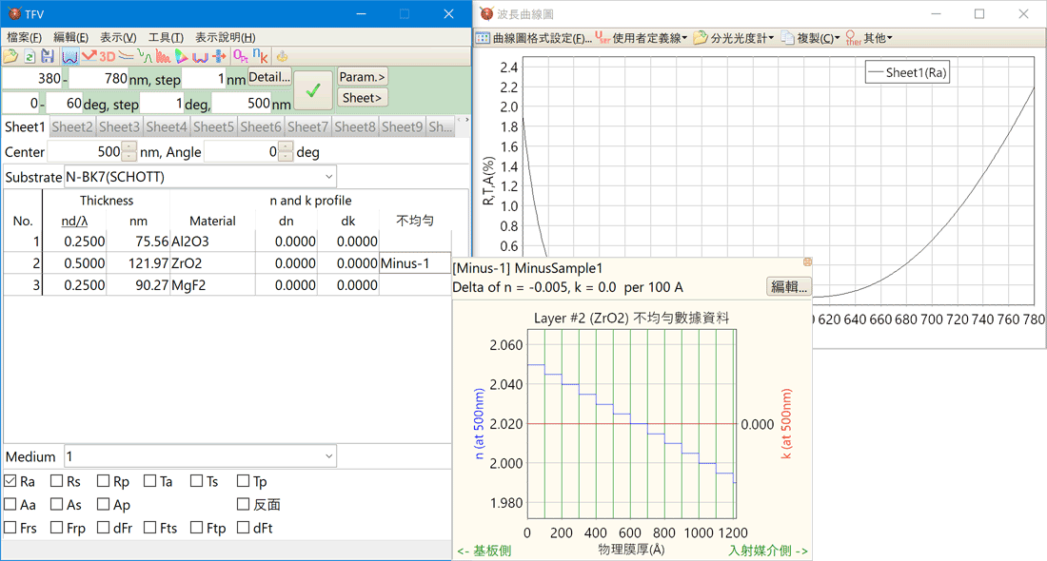
Task: Toggle the 反面 checkbox
Action: [244, 505]
